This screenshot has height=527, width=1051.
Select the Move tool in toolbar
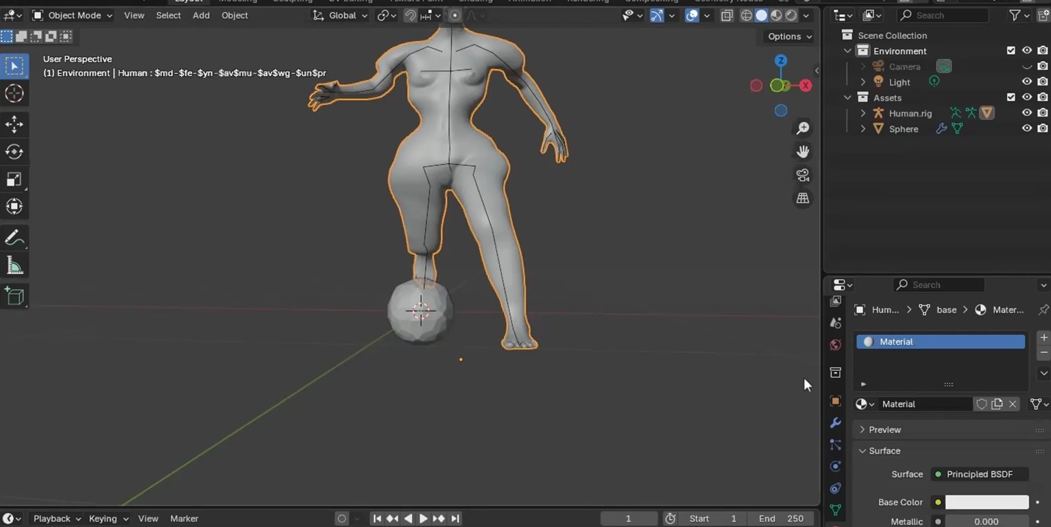pos(14,124)
